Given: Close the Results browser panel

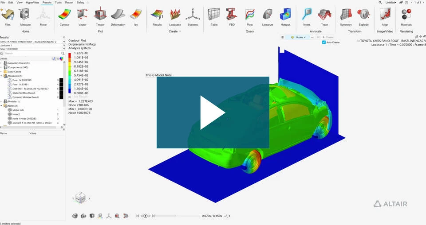Looking at the screenshot, I should pos(64,37).
